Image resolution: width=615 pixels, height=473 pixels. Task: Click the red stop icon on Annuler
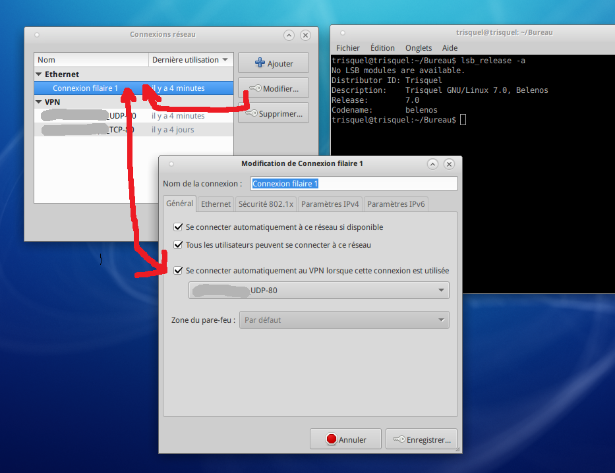click(332, 439)
